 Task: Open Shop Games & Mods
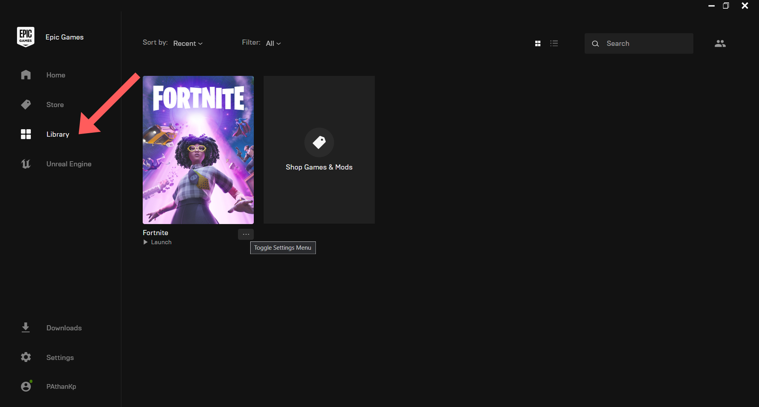pos(319,150)
